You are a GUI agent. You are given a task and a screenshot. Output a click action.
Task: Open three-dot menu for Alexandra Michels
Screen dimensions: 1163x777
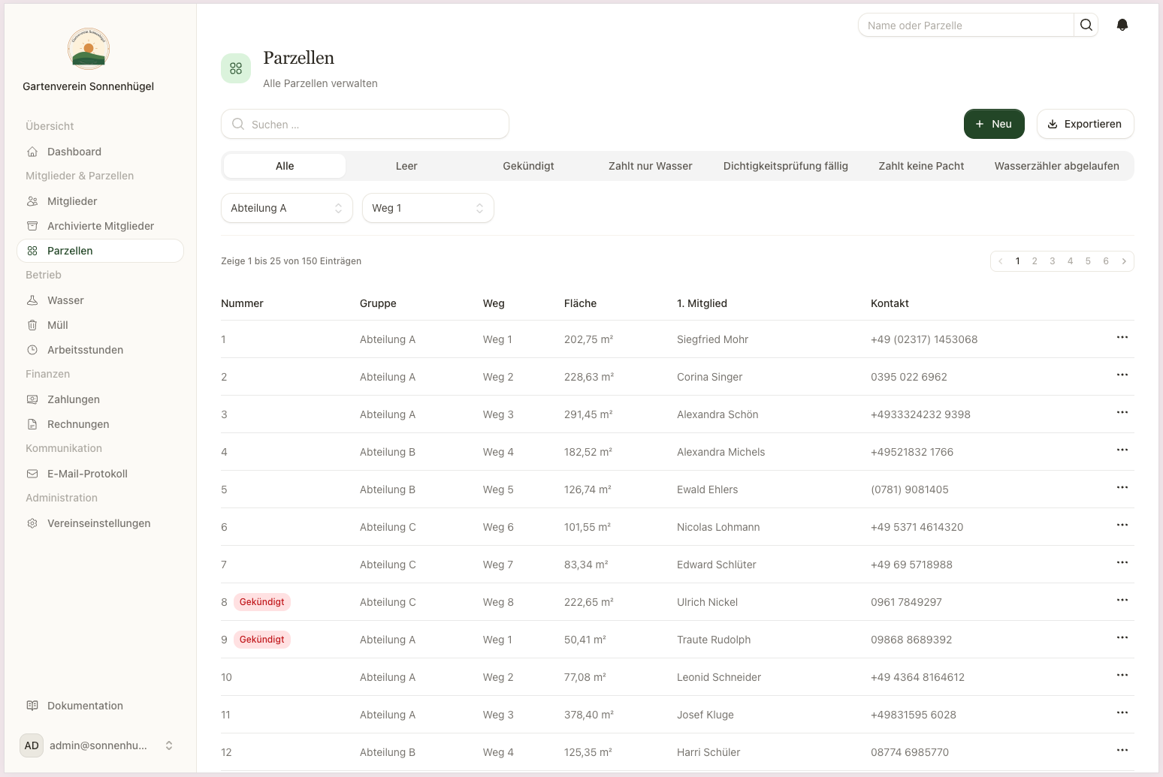pyautogui.click(x=1122, y=450)
